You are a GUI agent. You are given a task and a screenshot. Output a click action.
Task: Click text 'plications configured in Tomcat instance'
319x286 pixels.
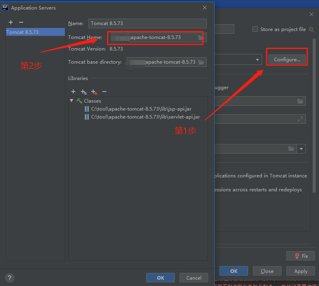tap(260, 176)
